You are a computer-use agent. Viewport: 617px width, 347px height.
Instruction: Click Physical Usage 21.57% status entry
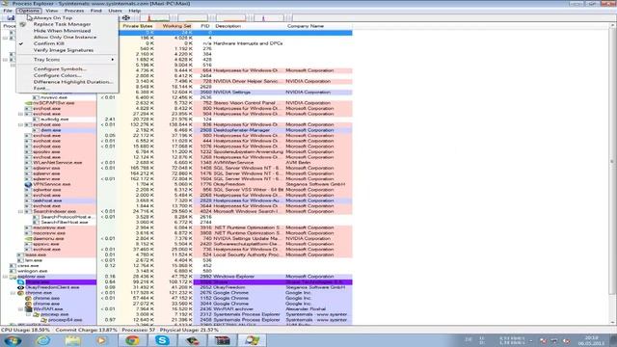(189, 330)
